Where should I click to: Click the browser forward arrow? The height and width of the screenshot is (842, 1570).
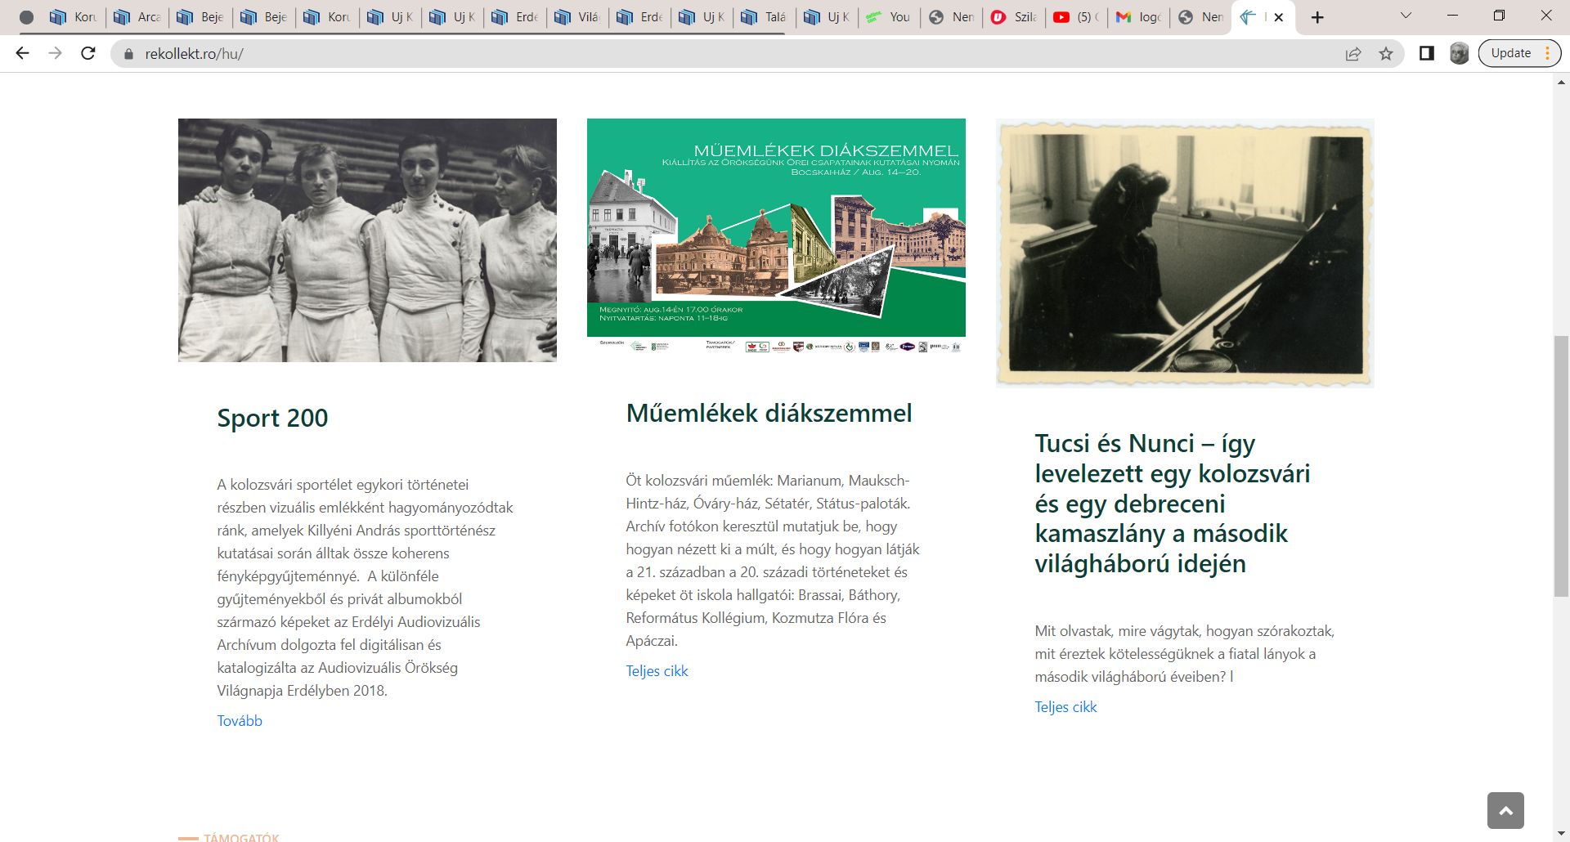pos(55,53)
